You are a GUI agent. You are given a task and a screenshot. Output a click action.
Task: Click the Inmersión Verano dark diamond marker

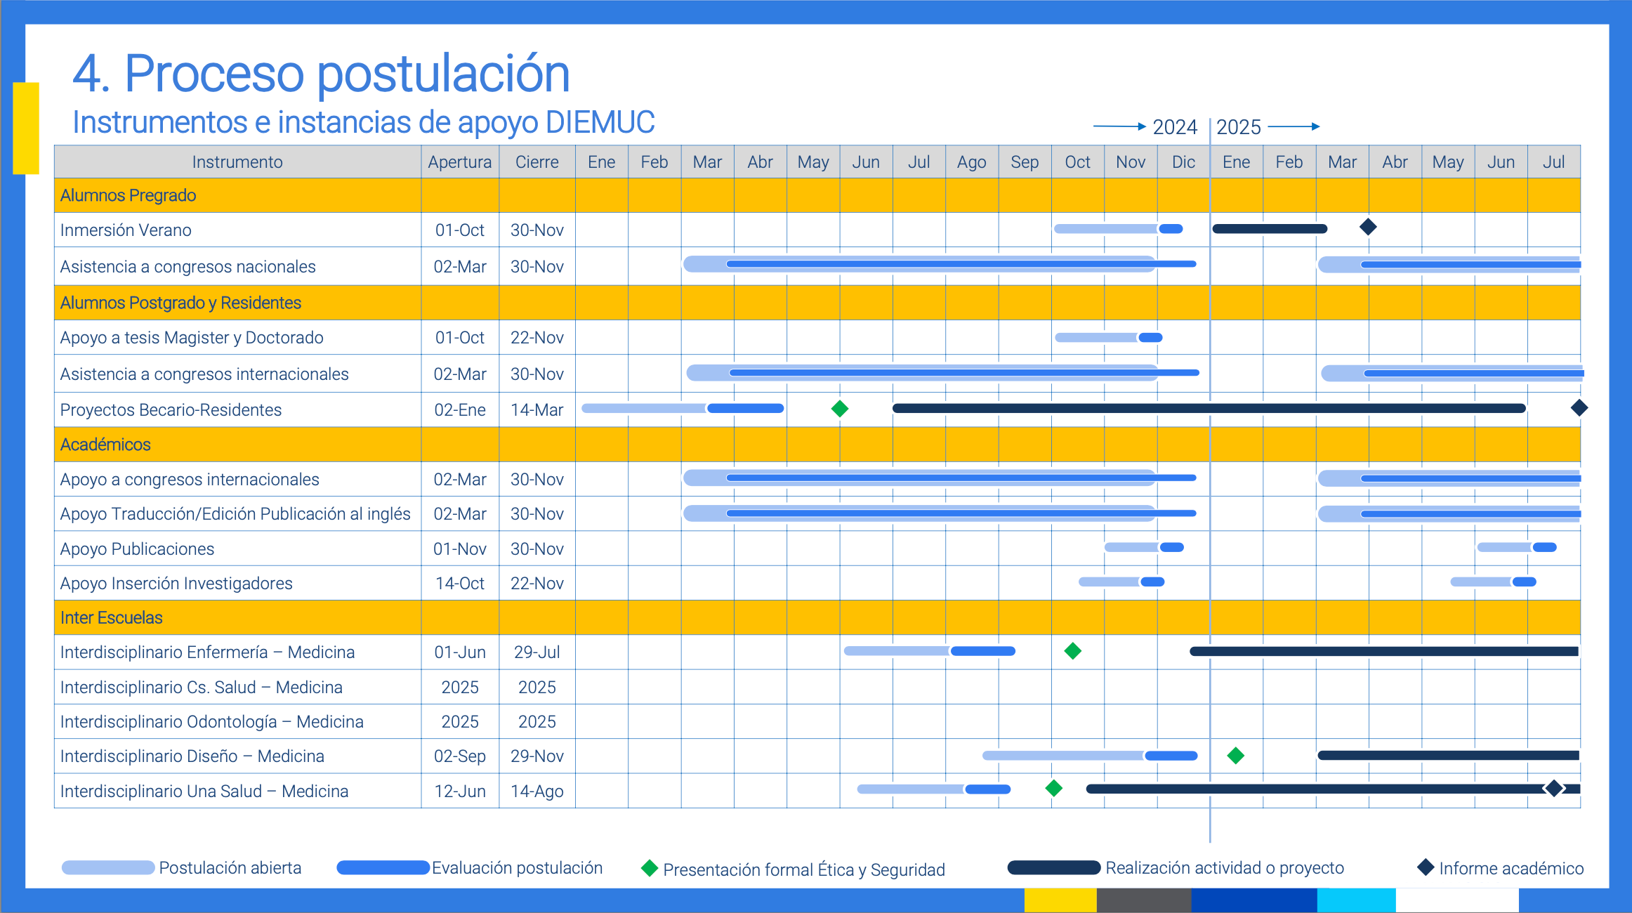1367,227
